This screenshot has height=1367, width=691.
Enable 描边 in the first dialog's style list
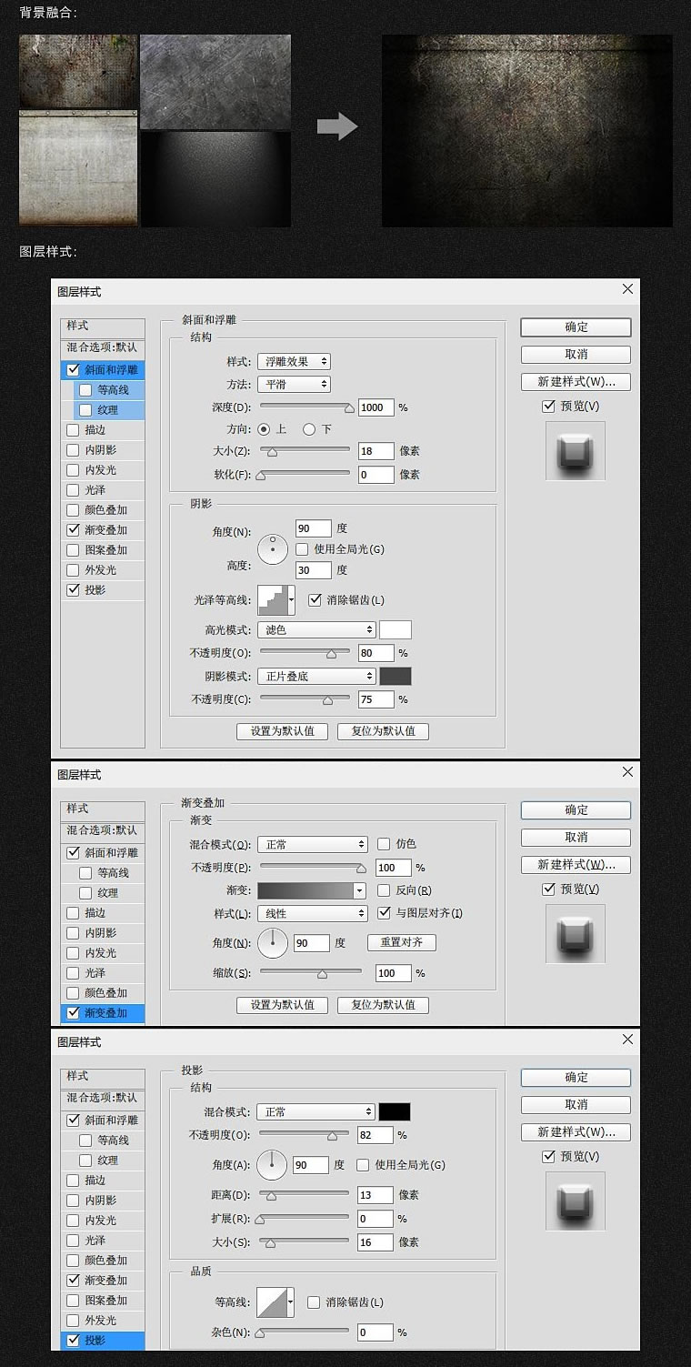click(x=74, y=430)
